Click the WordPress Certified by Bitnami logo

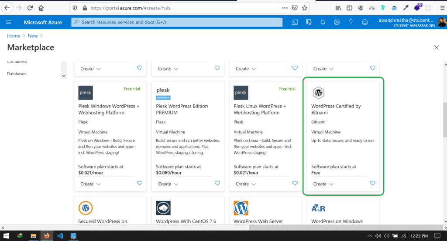pos(318,93)
